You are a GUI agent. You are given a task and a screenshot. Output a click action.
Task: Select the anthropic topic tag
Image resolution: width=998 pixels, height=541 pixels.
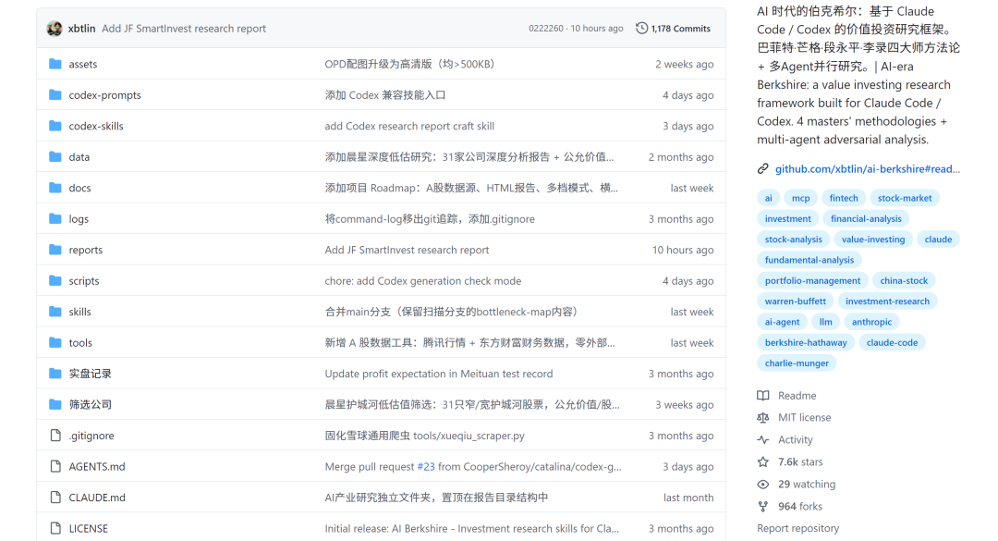[x=871, y=322]
